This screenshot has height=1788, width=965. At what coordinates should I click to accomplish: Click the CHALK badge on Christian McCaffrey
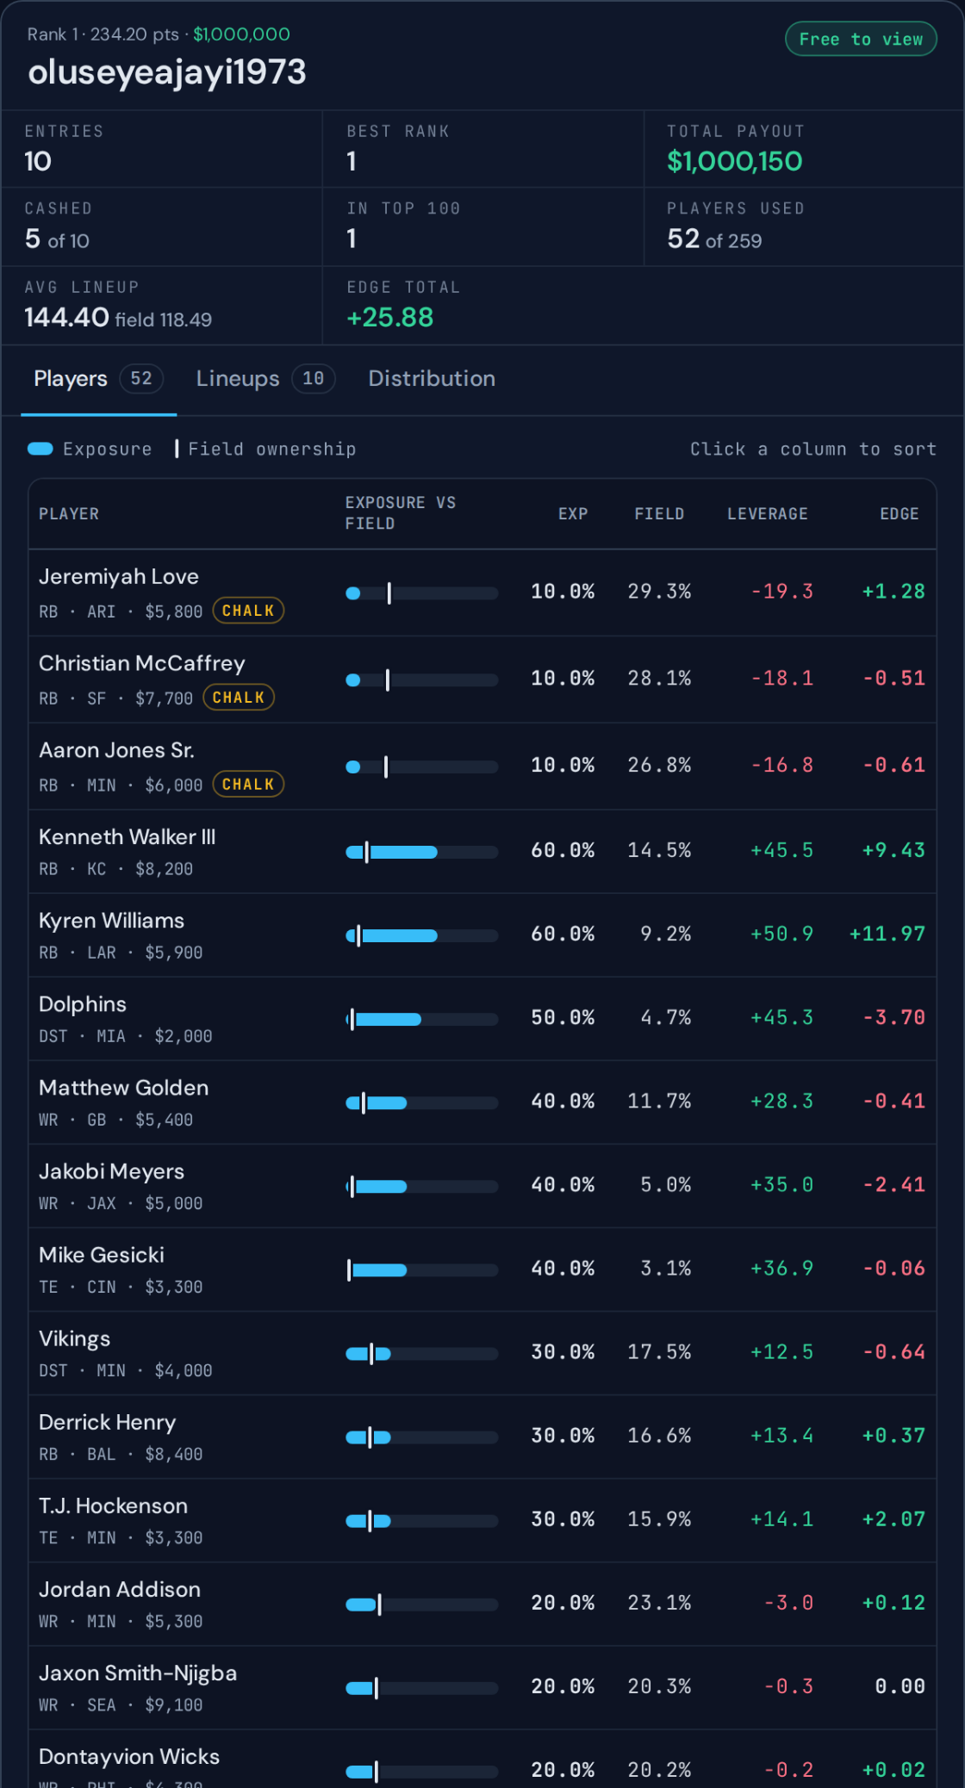239,698
